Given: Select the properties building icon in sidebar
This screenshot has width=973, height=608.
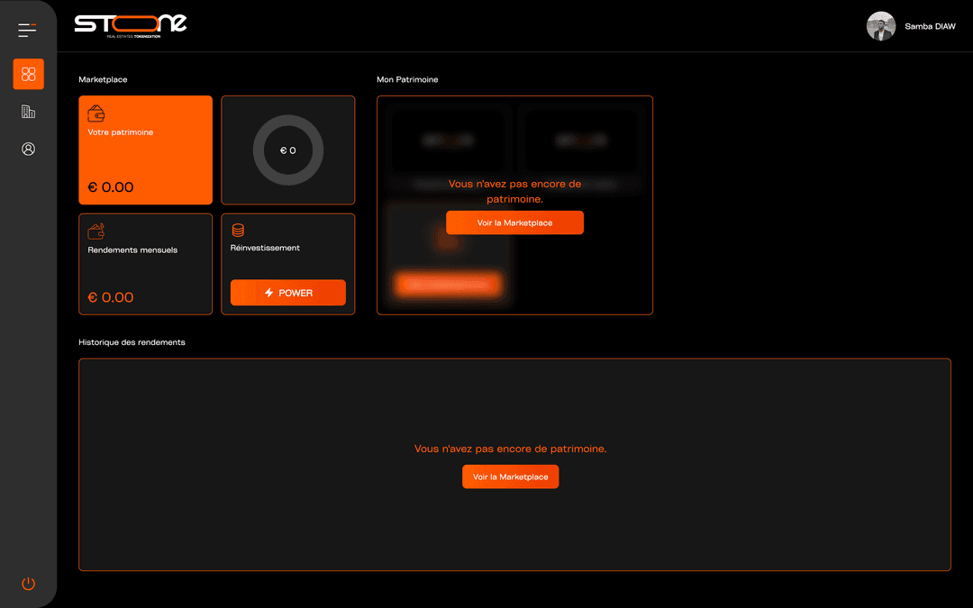Looking at the screenshot, I should [28, 111].
